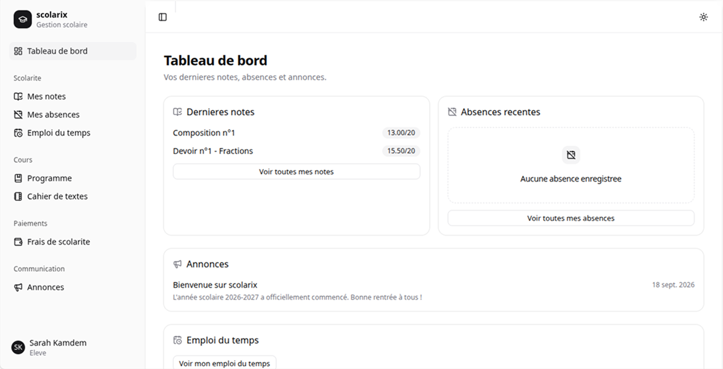Click the empty absences calendar icon
Viewport: 723px width, 369px height.
(x=571, y=155)
